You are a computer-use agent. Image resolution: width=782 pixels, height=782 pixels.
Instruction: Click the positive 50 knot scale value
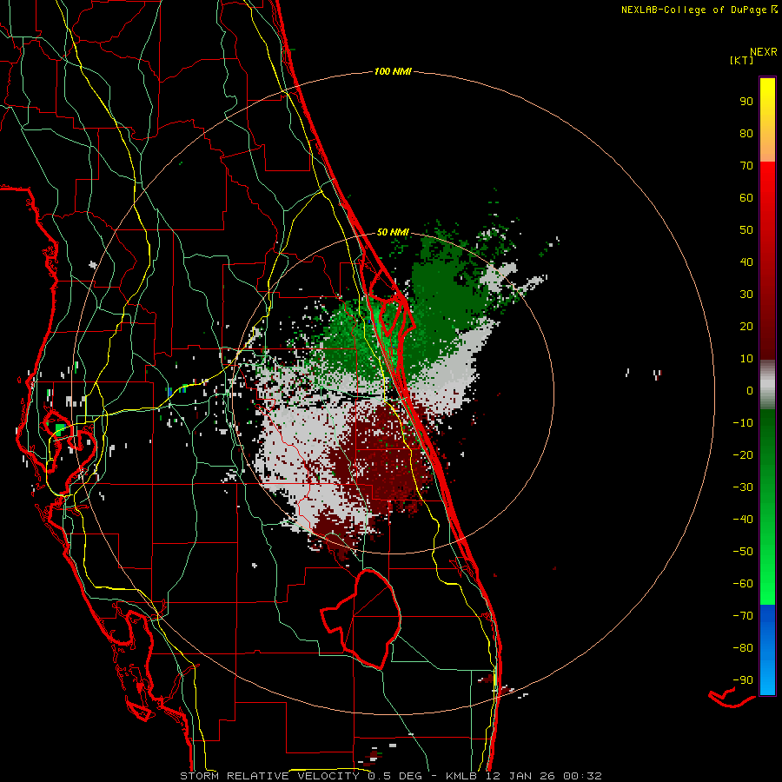point(746,230)
